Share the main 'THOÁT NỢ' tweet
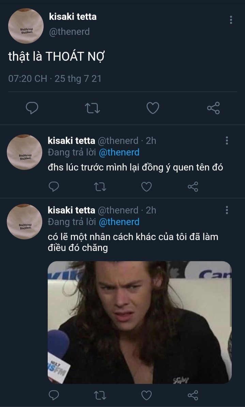The width and height of the screenshot is (245, 407). 213,108
